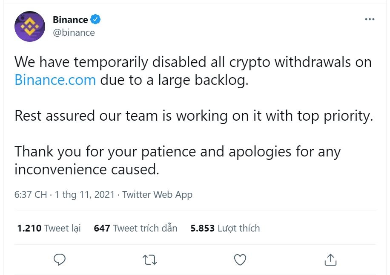
Task: Click the Retweet icon below the tweet
Action: pos(149,259)
